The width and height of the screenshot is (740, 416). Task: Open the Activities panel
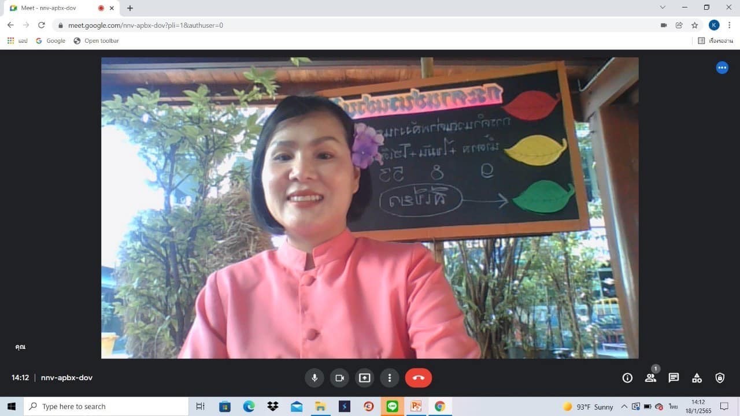(697, 378)
